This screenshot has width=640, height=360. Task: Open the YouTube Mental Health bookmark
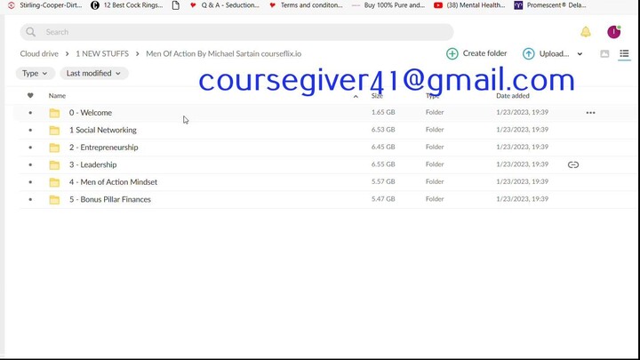click(469, 5)
